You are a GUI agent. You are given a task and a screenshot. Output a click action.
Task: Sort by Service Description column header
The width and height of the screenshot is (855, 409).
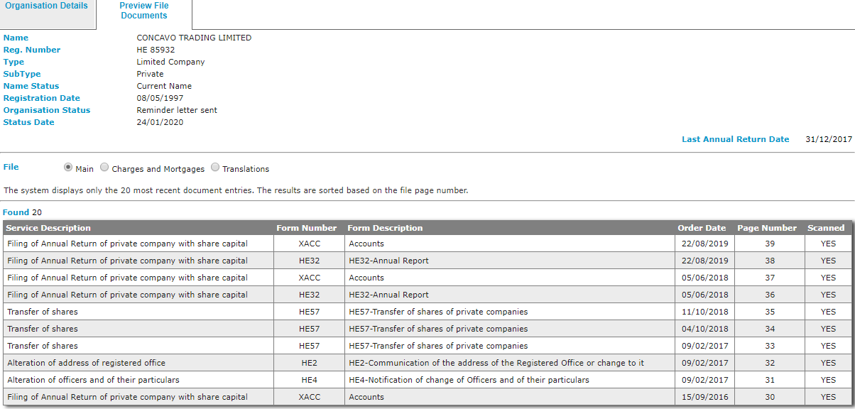pos(49,228)
